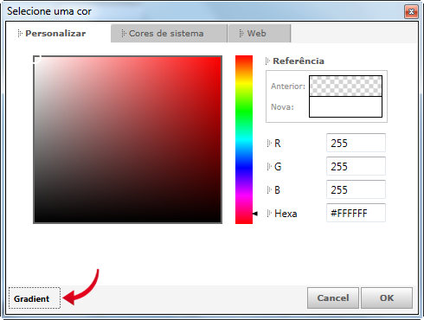
Task: Confirm color with the OK button
Action: point(387,298)
